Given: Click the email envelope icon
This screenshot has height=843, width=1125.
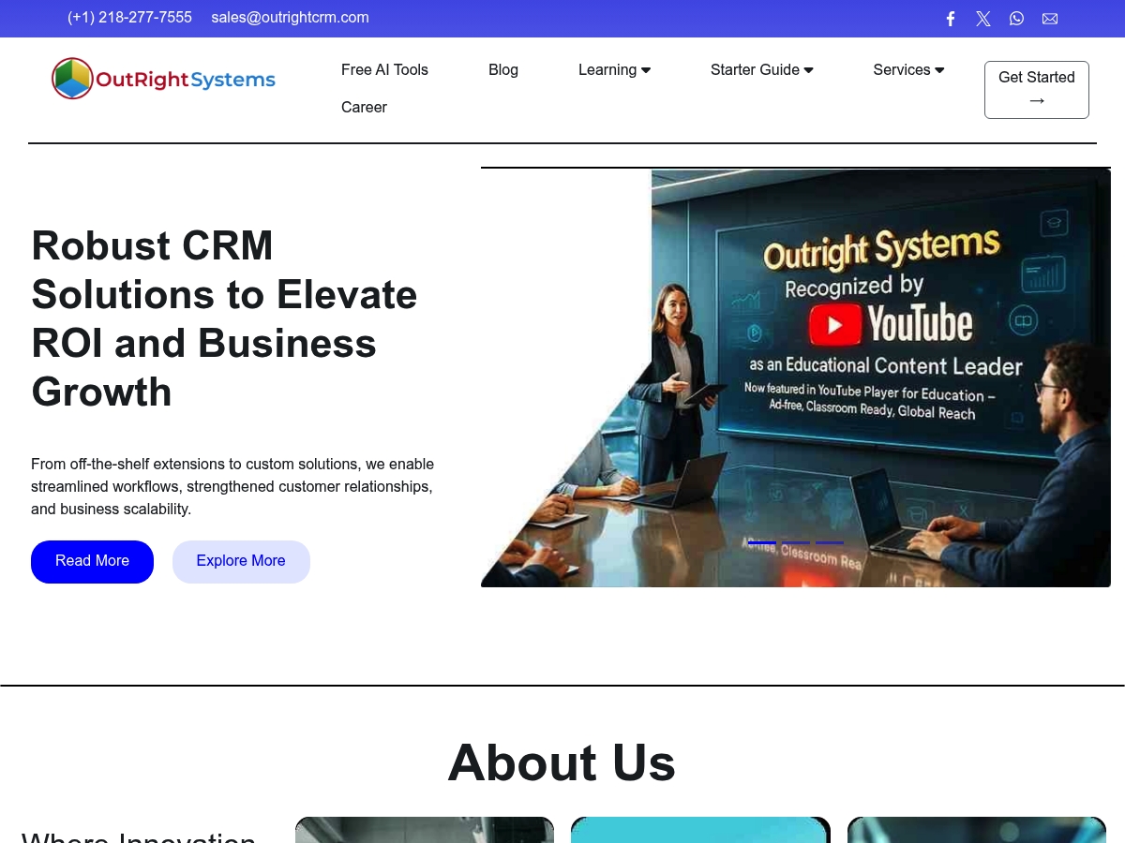Looking at the screenshot, I should [1050, 19].
